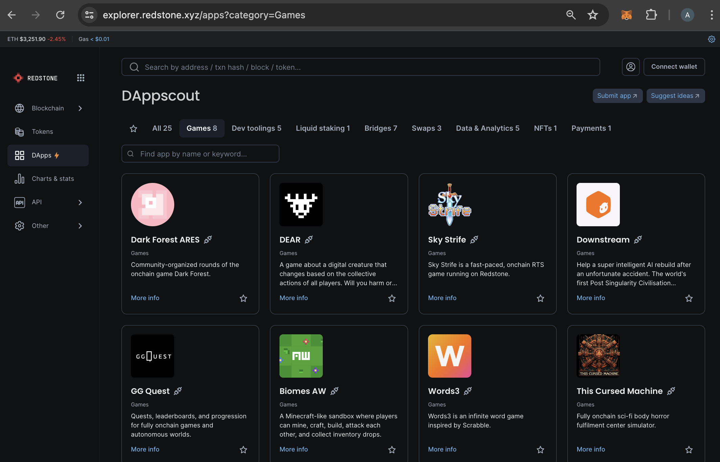Viewport: 720px width, 462px height.
Task: Open the network apps grid icon
Action: 81,78
